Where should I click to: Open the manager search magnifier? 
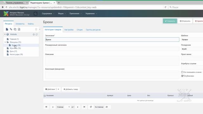tap(35, 14)
